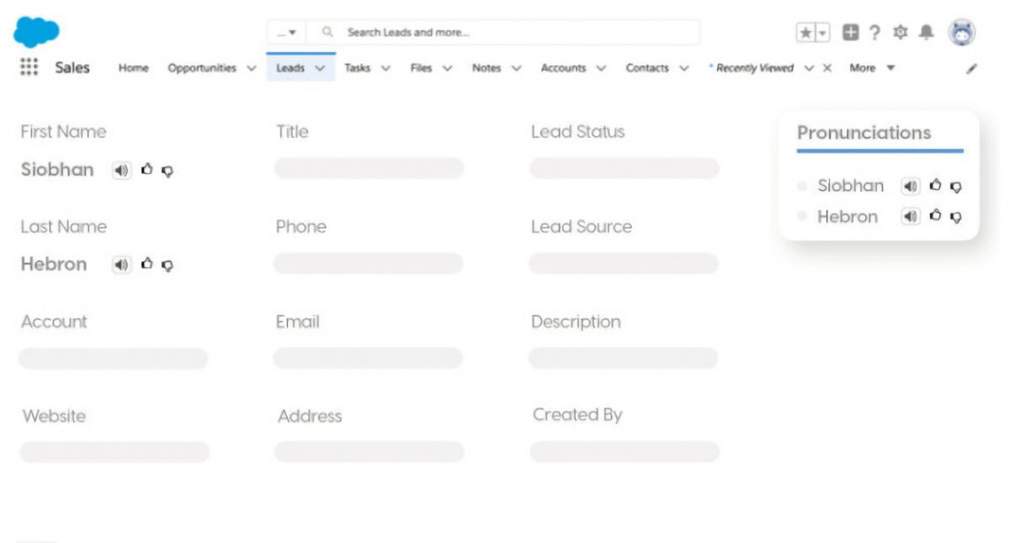Go to the Contacts tab
1010x543 pixels.
646,68
